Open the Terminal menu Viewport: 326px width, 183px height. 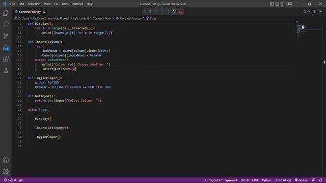pyautogui.click(x=77, y=4)
